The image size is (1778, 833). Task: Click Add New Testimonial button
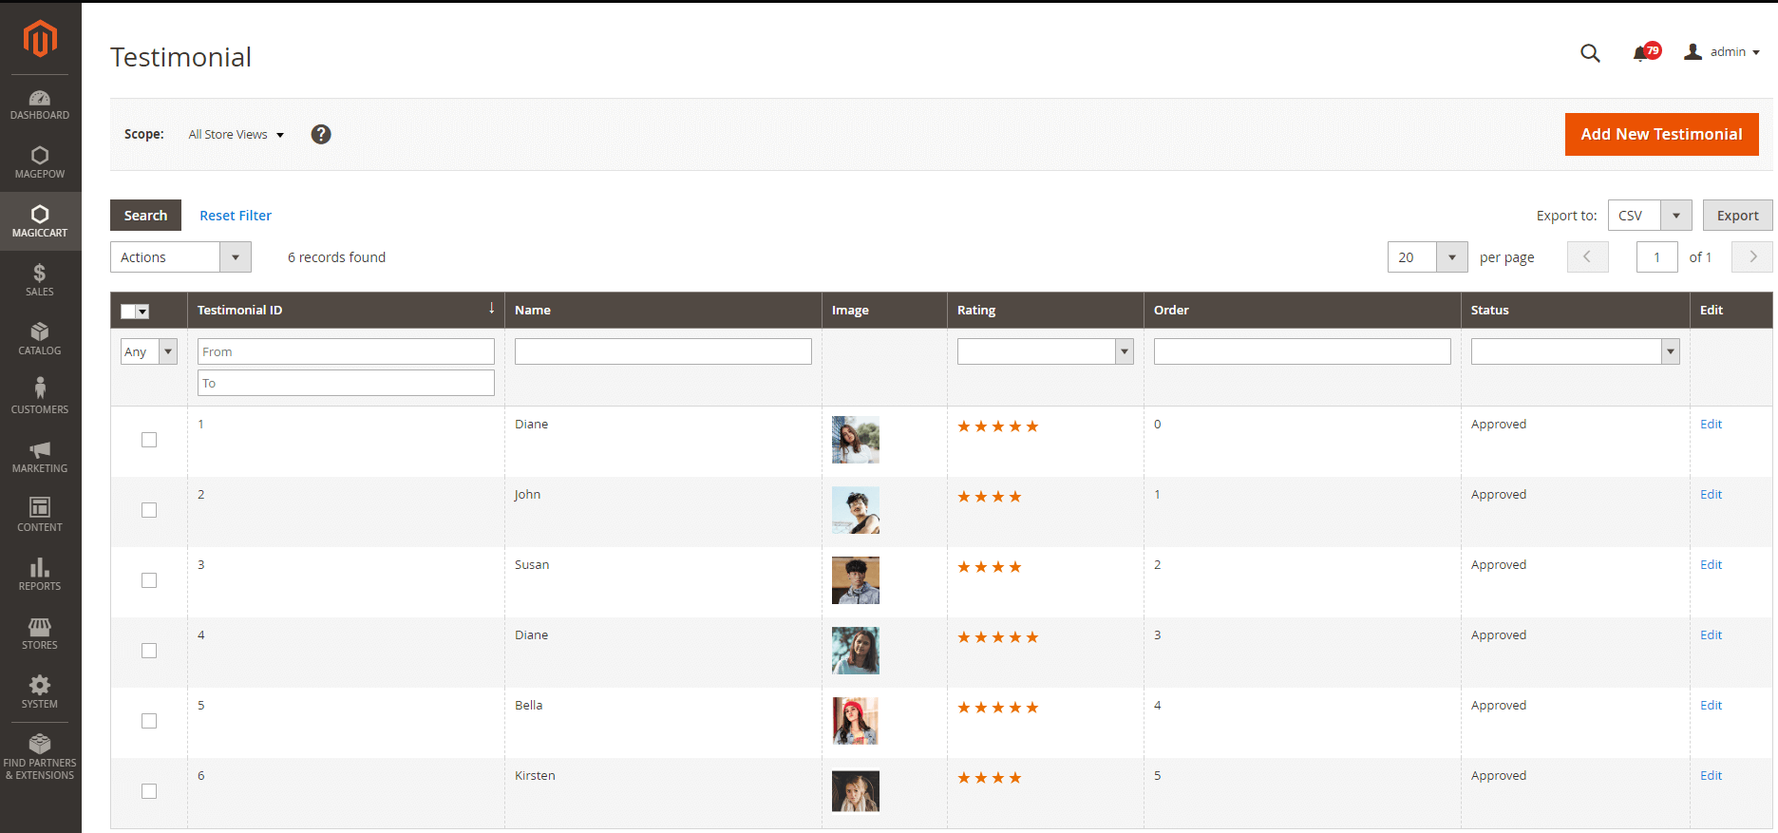point(1661,135)
